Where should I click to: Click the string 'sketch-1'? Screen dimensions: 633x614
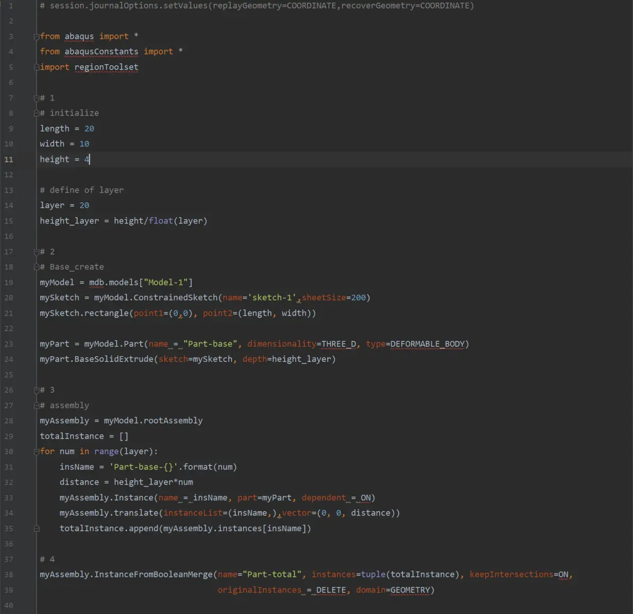click(x=272, y=298)
